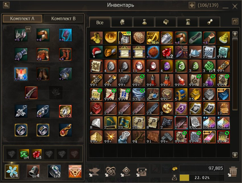This screenshot has height=183, width=242.
Task: Open the helmet equipment filter tab
Action: coord(122,22)
